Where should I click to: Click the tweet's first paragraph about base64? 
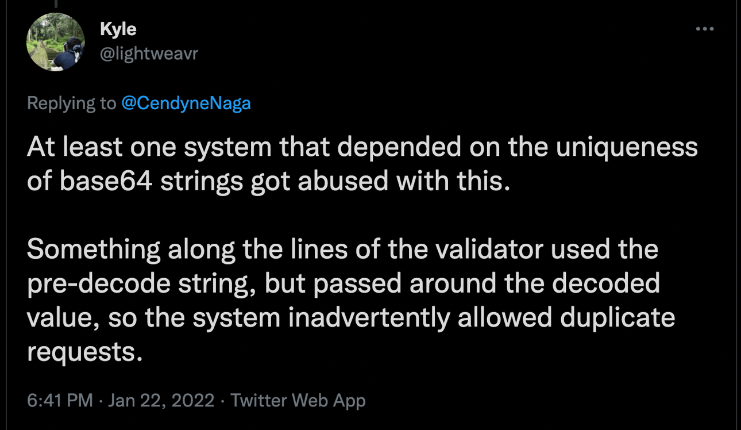pyautogui.click(x=362, y=164)
